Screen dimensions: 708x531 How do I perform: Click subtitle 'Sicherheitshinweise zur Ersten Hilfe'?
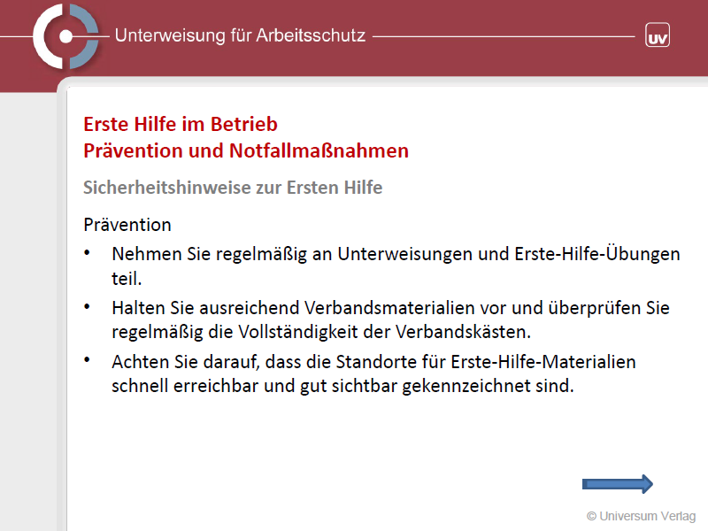click(x=233, y=188)
